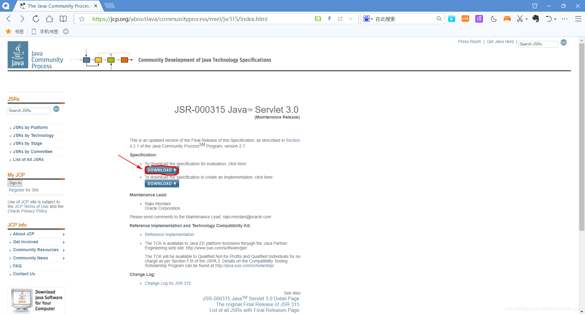Open List of All JSRs

click(x=28, y=159)
